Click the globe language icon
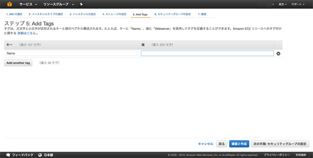 (x=40, y=155)
